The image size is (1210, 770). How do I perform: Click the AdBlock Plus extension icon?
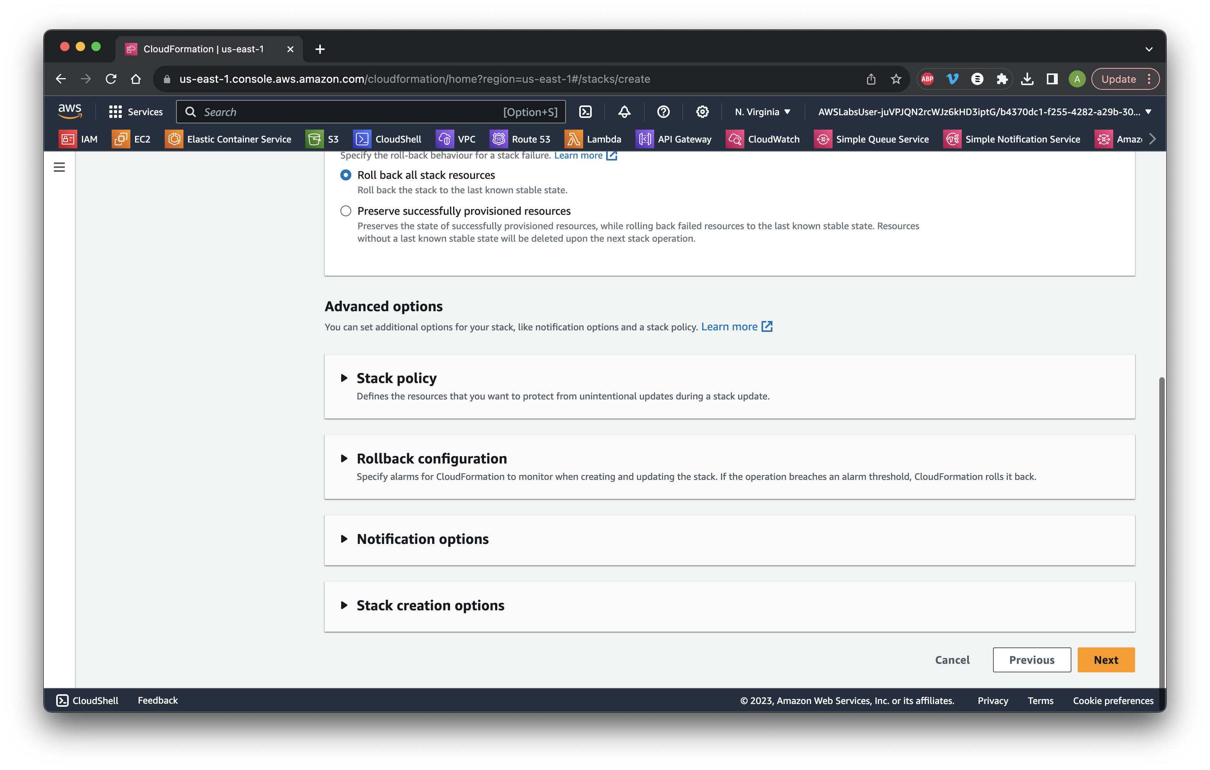point(927,79)
